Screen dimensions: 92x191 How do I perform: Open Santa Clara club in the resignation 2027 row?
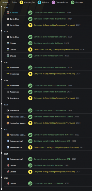tap(14, 19)
